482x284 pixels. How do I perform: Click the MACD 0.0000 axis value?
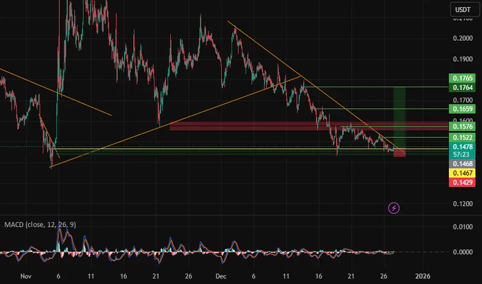point(463,252)
